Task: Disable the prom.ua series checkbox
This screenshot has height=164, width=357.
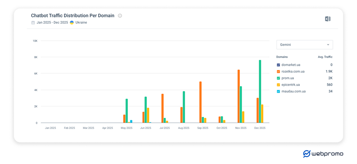Action: point(278,78)
